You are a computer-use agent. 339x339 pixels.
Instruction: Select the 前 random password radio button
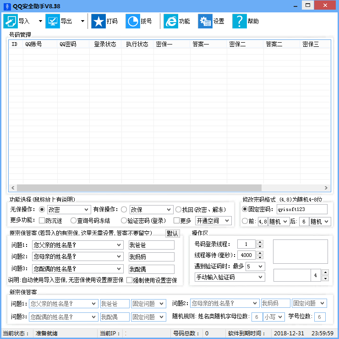coord(245,221)
